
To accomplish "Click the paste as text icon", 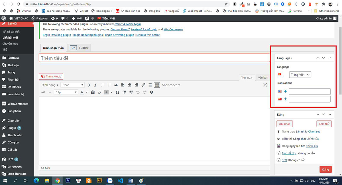I will point(93,92).
